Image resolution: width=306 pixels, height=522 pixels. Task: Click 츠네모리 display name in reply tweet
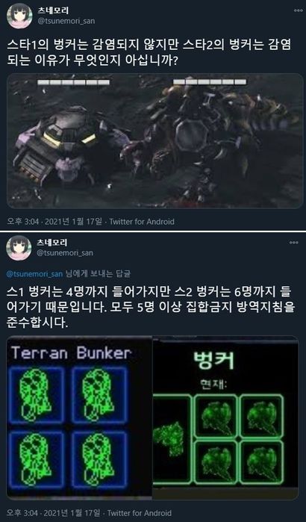coord(51,243)
